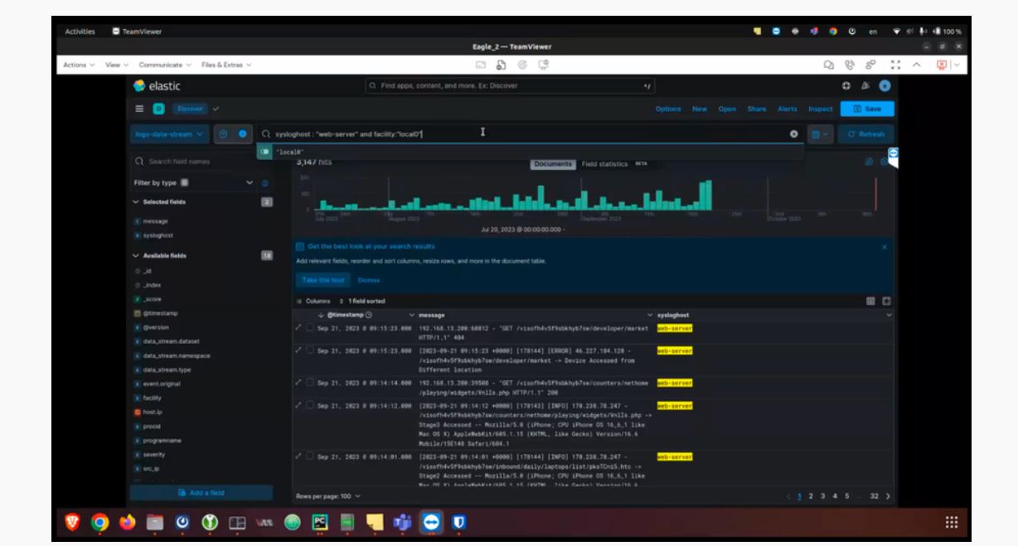Select the first log row checkbox
This screenshot has height=546, width=1018.
tap(309, 328)
